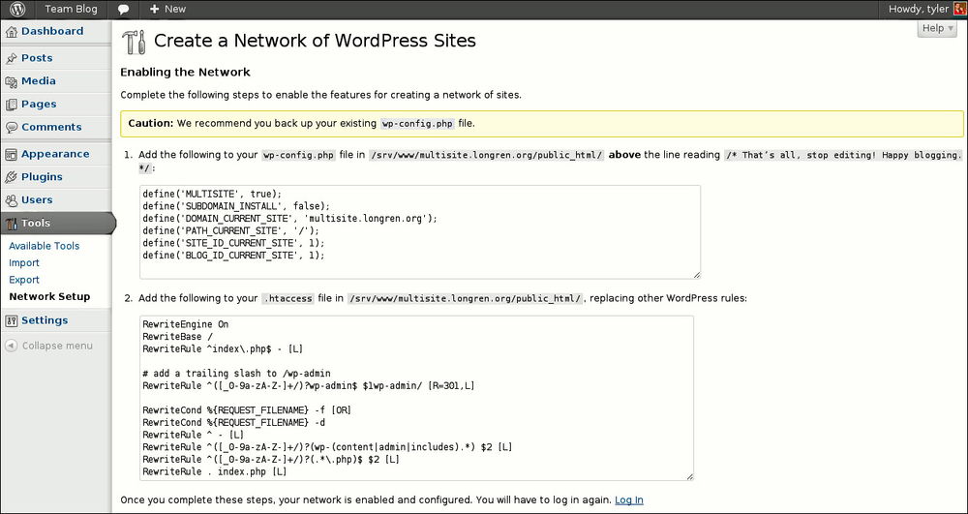Click the Create a Network of WordPress Sites title
The height and width of the screenshot is (514, 968).
pyautogui.click(x=315, y=42)
